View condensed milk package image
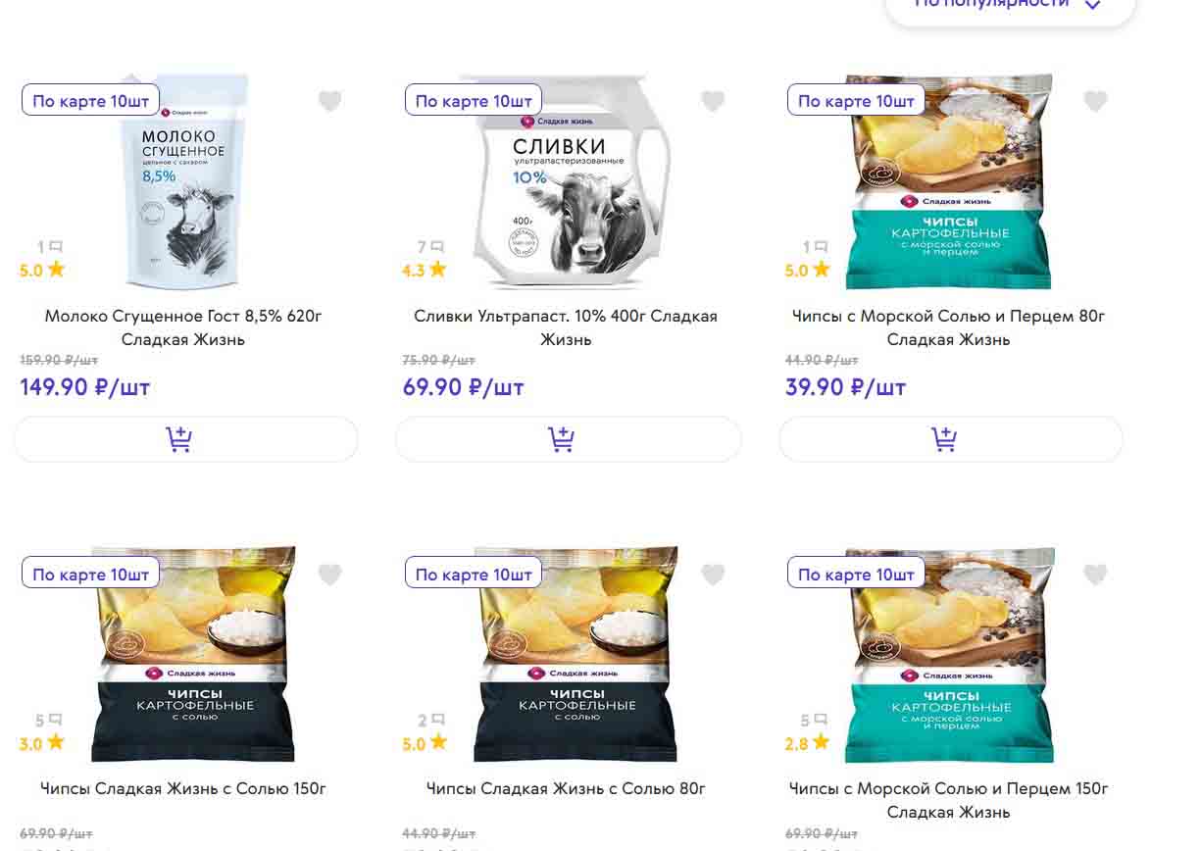 click(x=183, y=182)
